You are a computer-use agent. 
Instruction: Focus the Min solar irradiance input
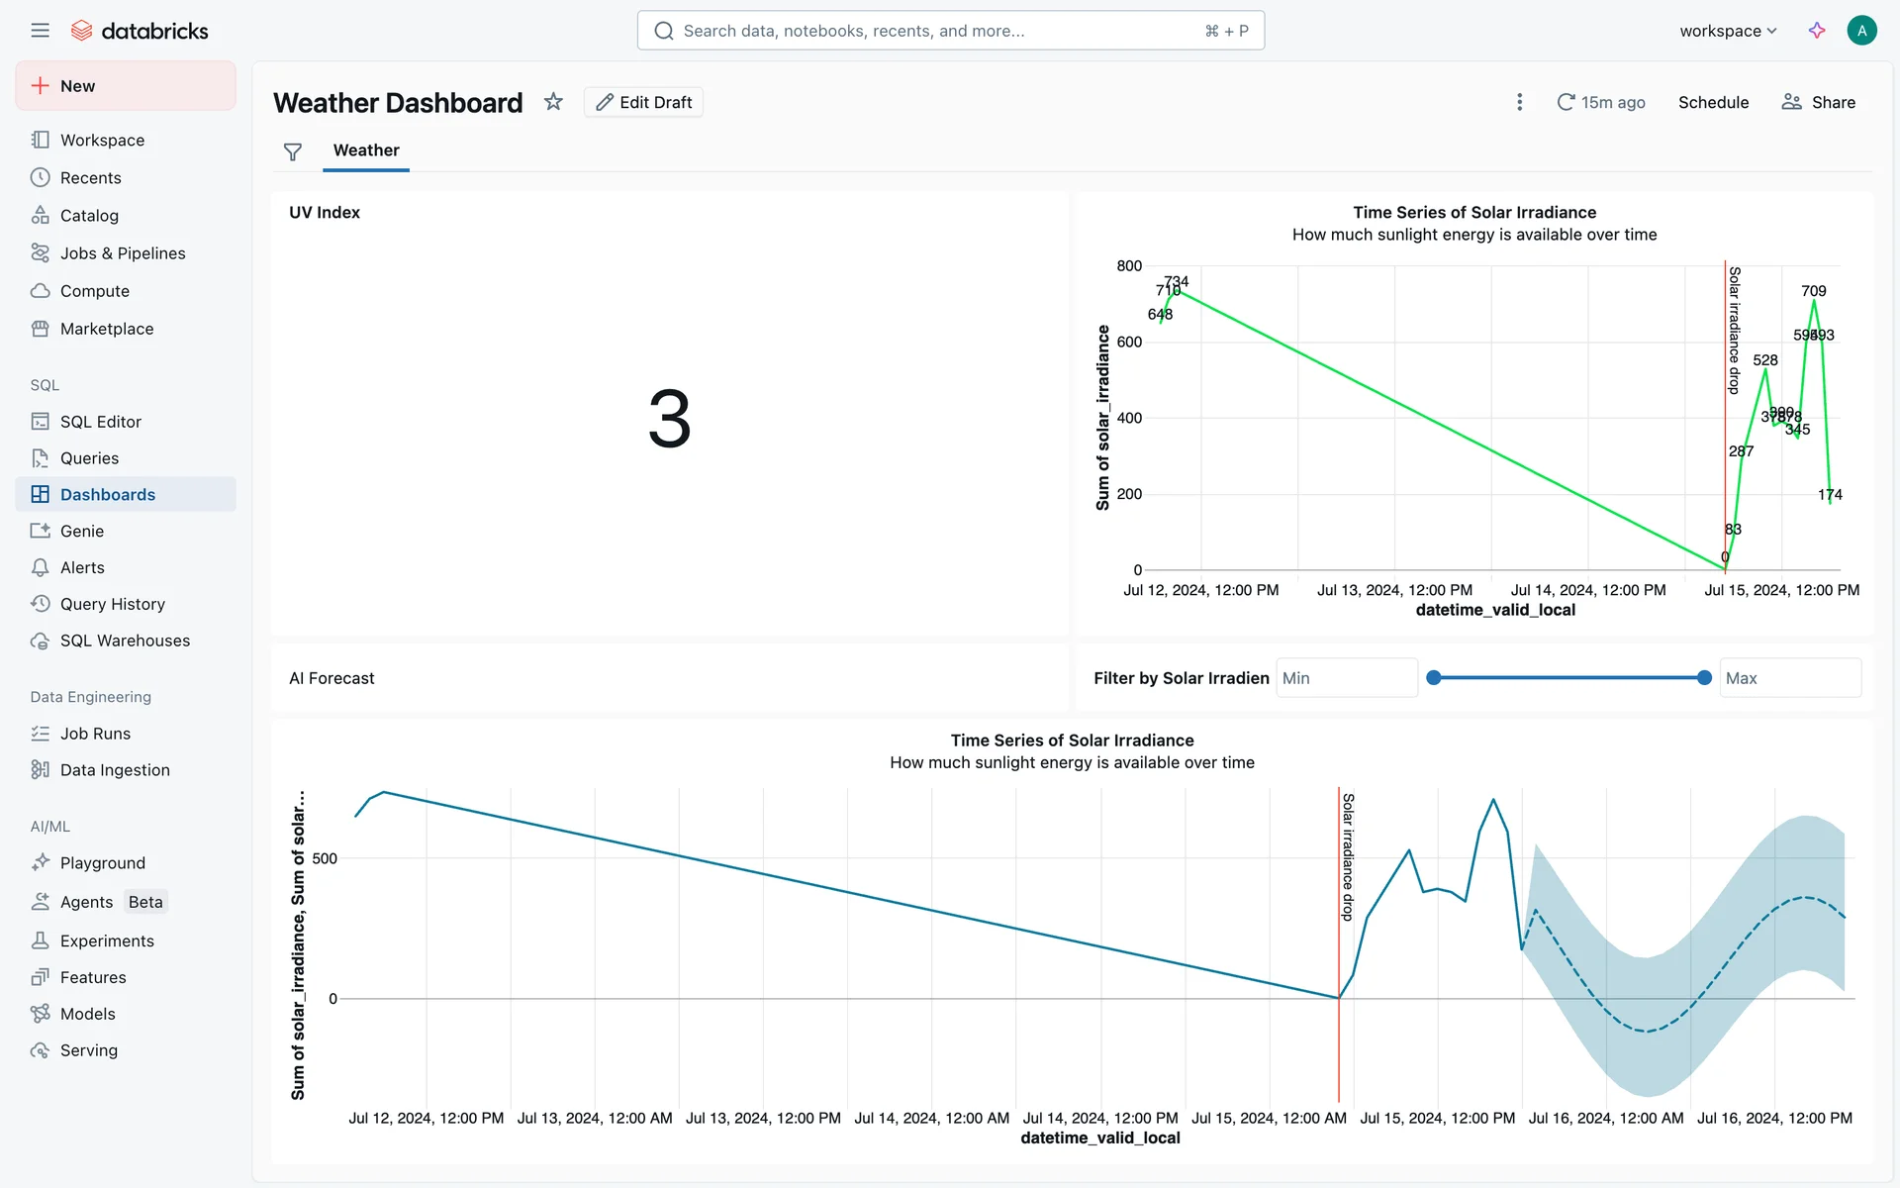1346,678
